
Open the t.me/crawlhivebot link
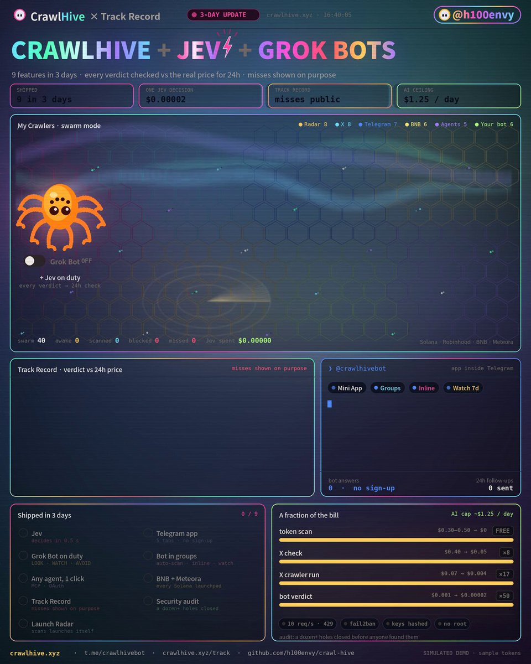tap(114, 653)
